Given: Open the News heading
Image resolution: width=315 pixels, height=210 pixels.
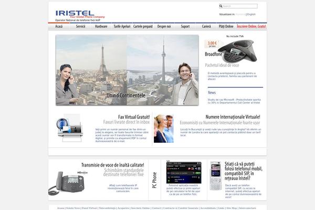Looking at the screenshot, I should pos(212,92).
